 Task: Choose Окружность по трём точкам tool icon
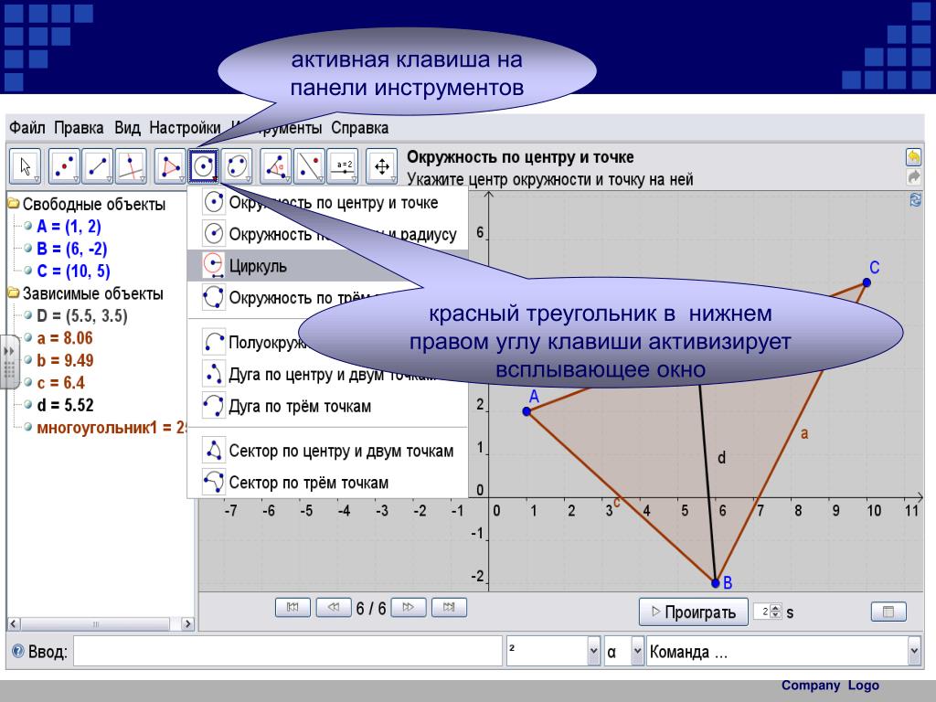pos(214,297)
